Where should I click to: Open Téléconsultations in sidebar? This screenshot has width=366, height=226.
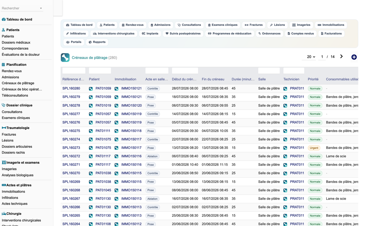coord(15,95)
